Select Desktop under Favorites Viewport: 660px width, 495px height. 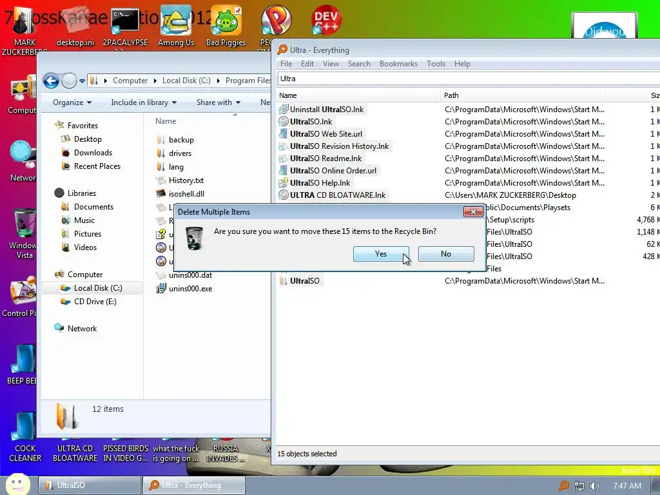(88, 139)
